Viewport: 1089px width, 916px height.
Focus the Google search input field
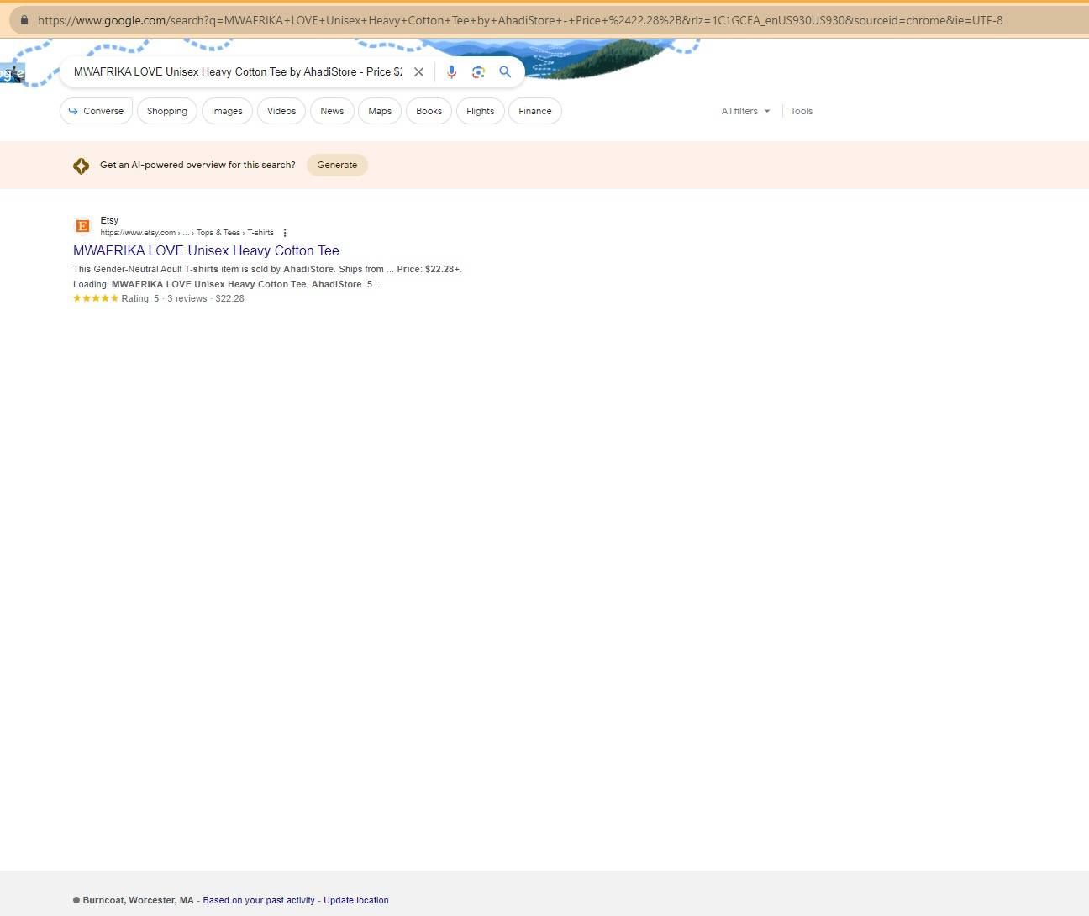239,72
